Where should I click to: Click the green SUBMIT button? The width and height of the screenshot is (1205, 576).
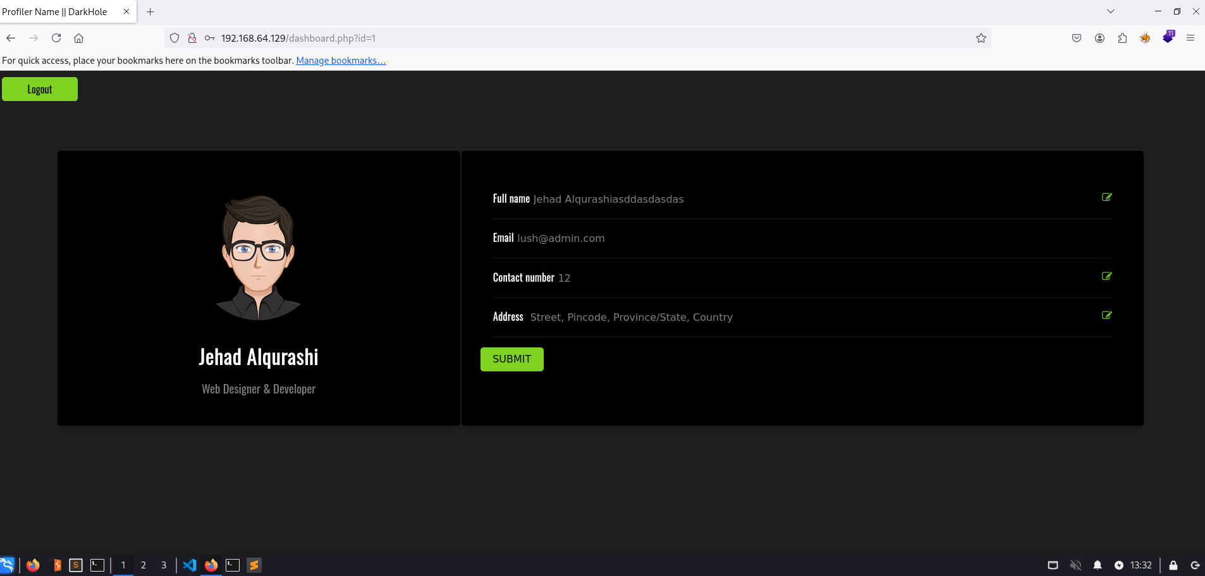tap(512, 359)
